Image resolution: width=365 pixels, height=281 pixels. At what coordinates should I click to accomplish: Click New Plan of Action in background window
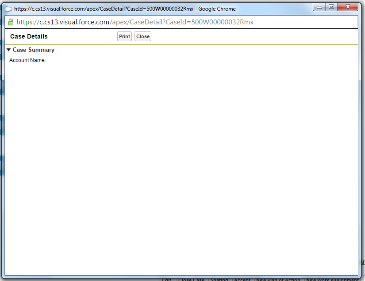click(278, 279)
